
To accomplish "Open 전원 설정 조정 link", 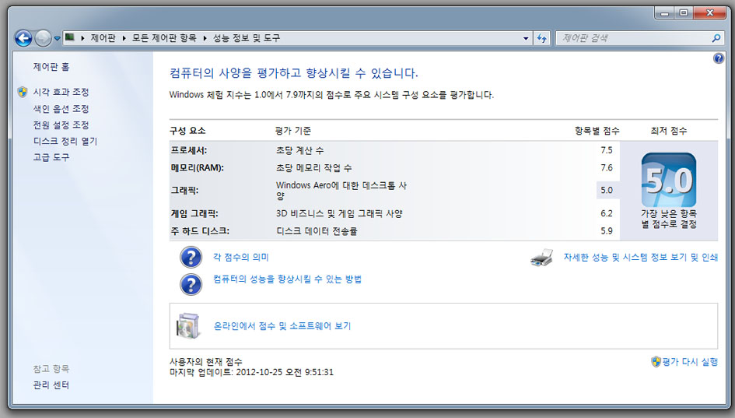I will [x=61, y=125].
